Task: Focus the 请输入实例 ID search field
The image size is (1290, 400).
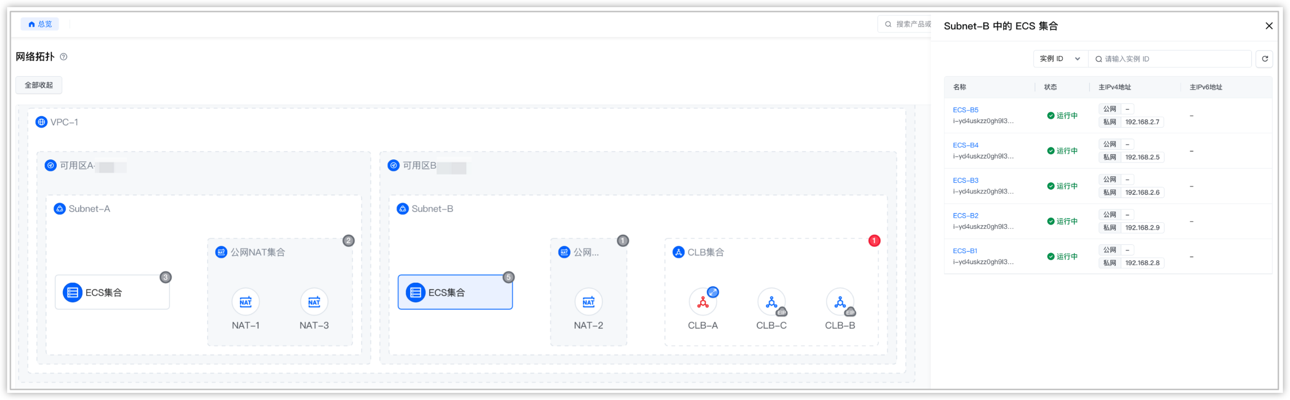Action: coord(1169,58)
